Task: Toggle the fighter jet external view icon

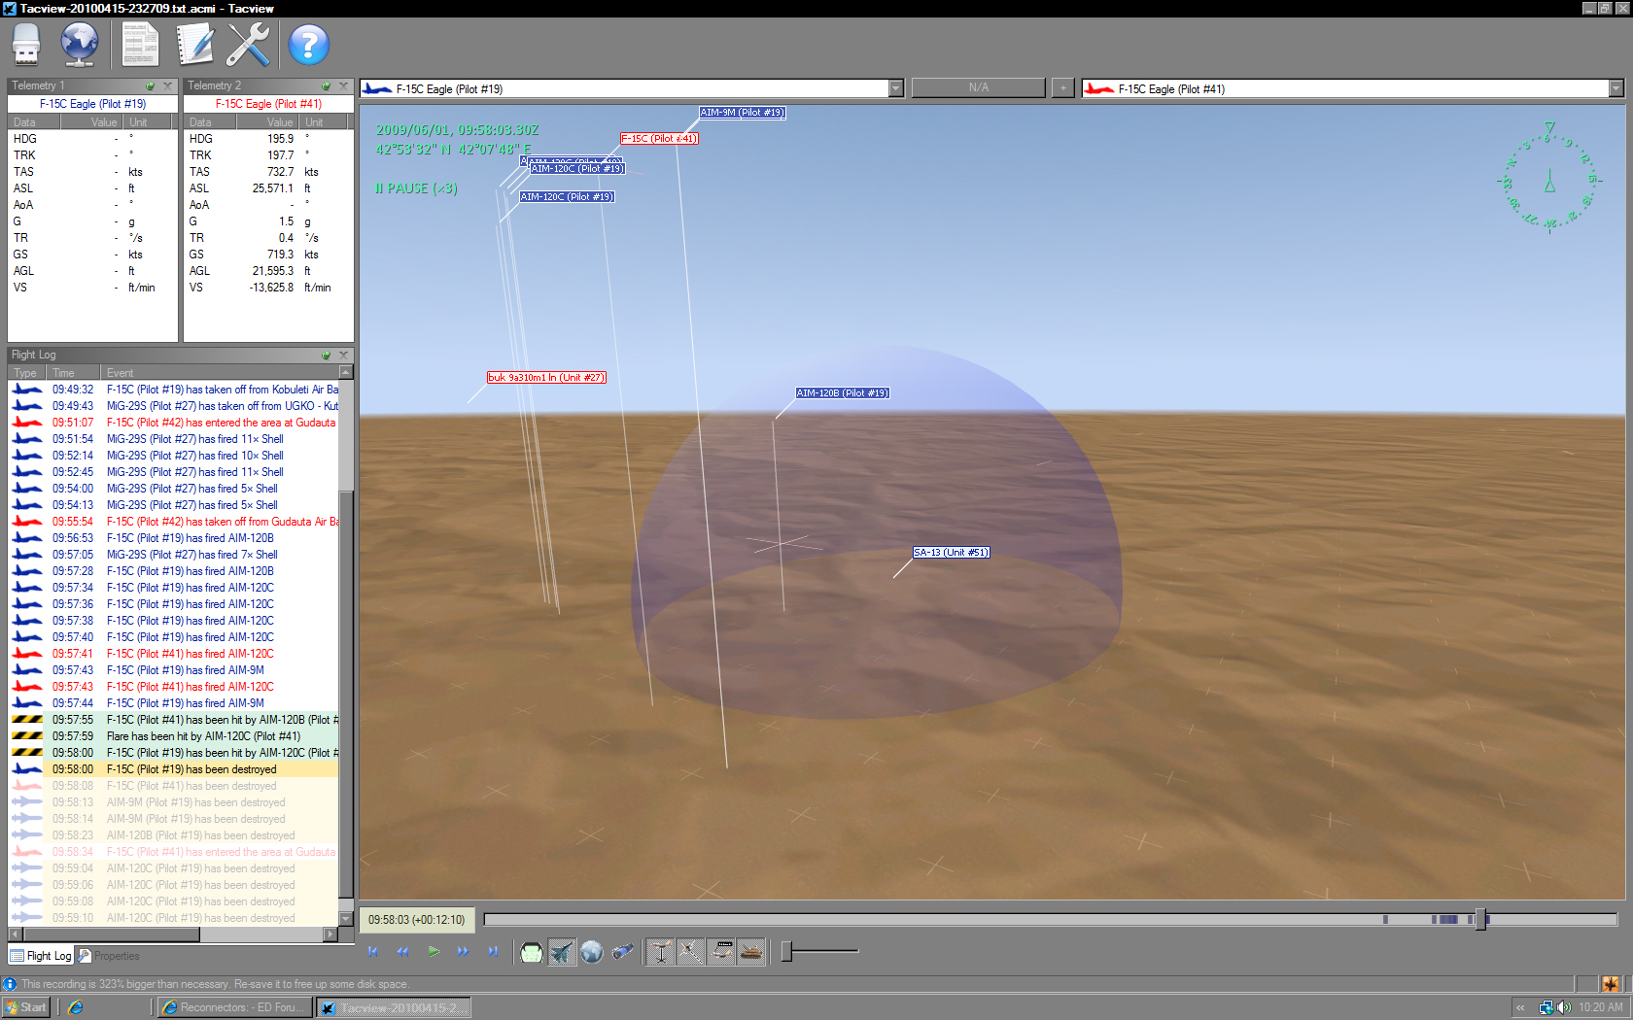Action: point(562,952)
